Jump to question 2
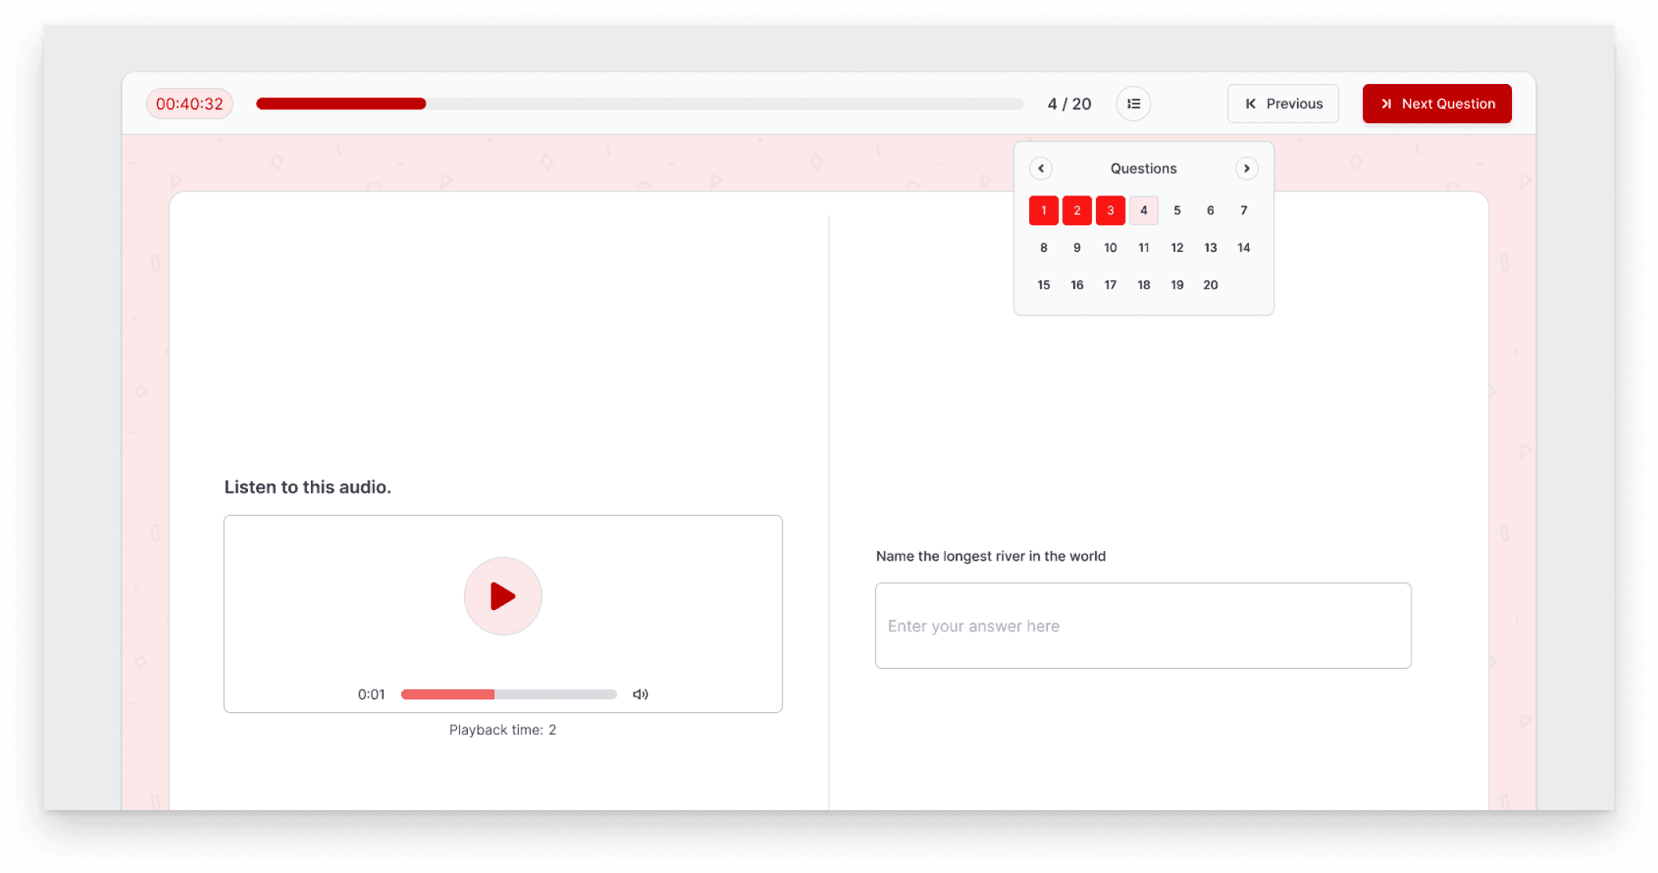The image size is (1658, 873). coord(1077,210)
